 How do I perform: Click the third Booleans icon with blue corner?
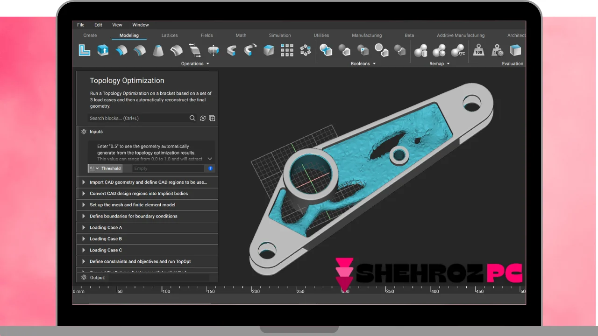point(363,50)
